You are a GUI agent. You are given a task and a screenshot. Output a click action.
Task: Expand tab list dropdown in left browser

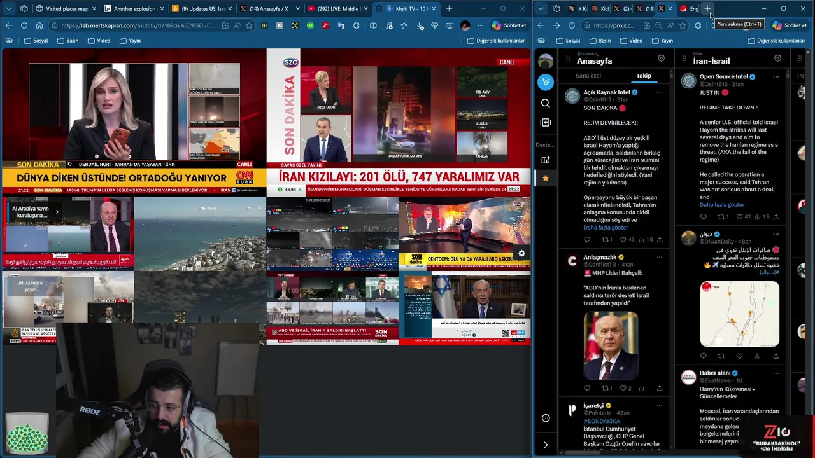[x=8, y=9]
